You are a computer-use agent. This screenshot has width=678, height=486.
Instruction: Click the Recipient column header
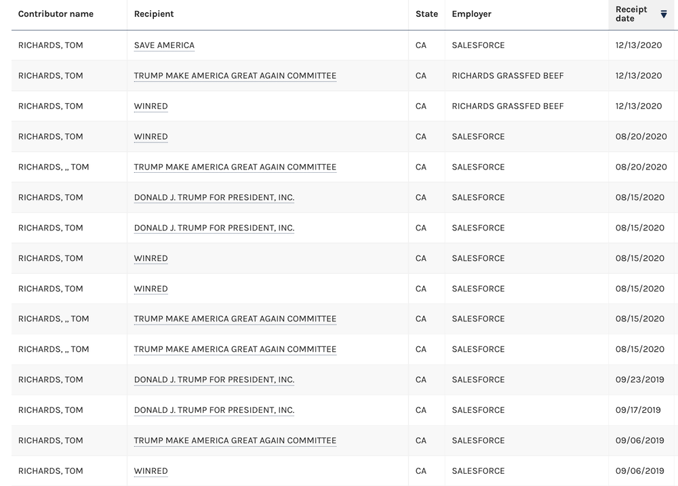coord(154,14)
